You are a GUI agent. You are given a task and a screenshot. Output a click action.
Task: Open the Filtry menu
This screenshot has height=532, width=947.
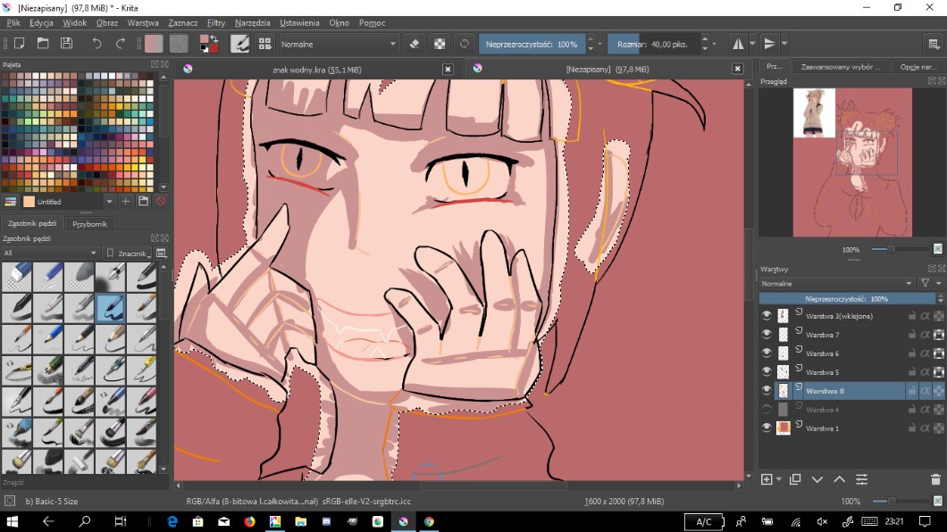(215, 22)
